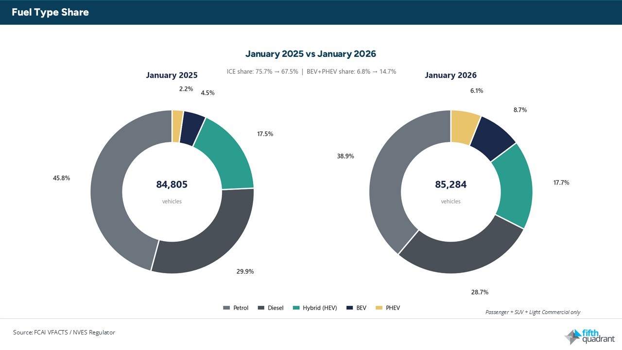Toggle the BEV series via its legend entry

pos(356,308)
